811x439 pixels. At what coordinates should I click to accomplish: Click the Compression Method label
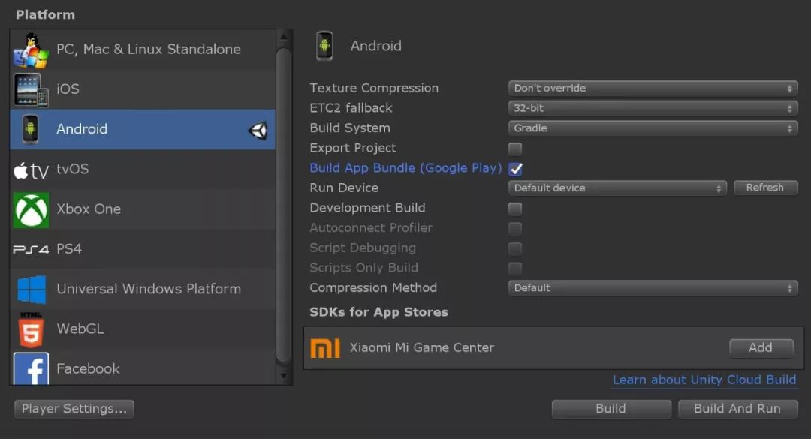373,288
